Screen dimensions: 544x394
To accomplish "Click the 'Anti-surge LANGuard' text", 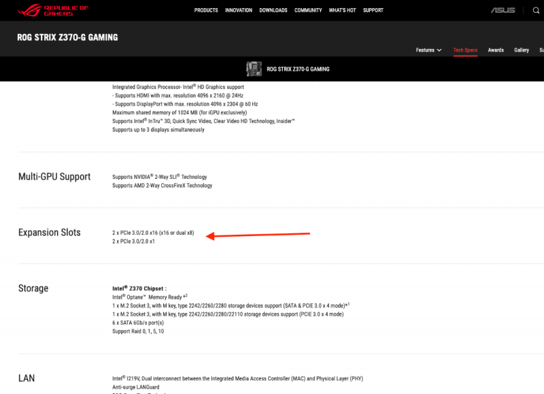I will 135,387.
